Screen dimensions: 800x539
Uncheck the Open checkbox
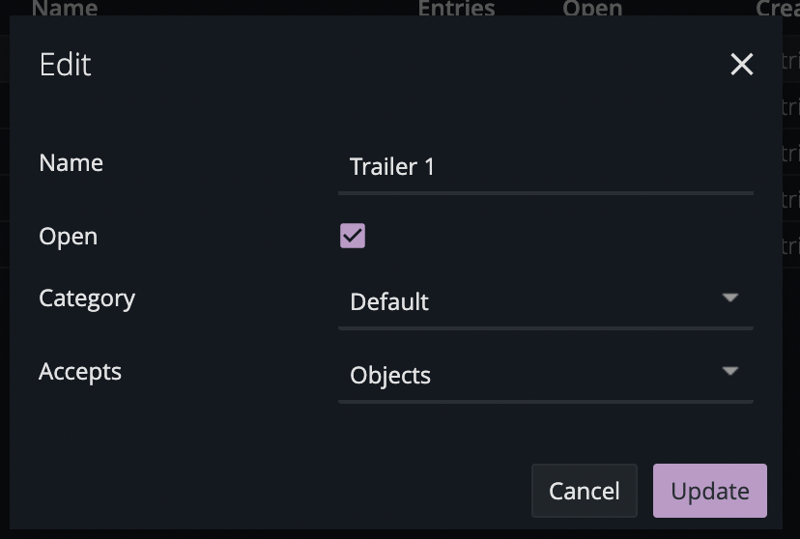pos(353,236)
